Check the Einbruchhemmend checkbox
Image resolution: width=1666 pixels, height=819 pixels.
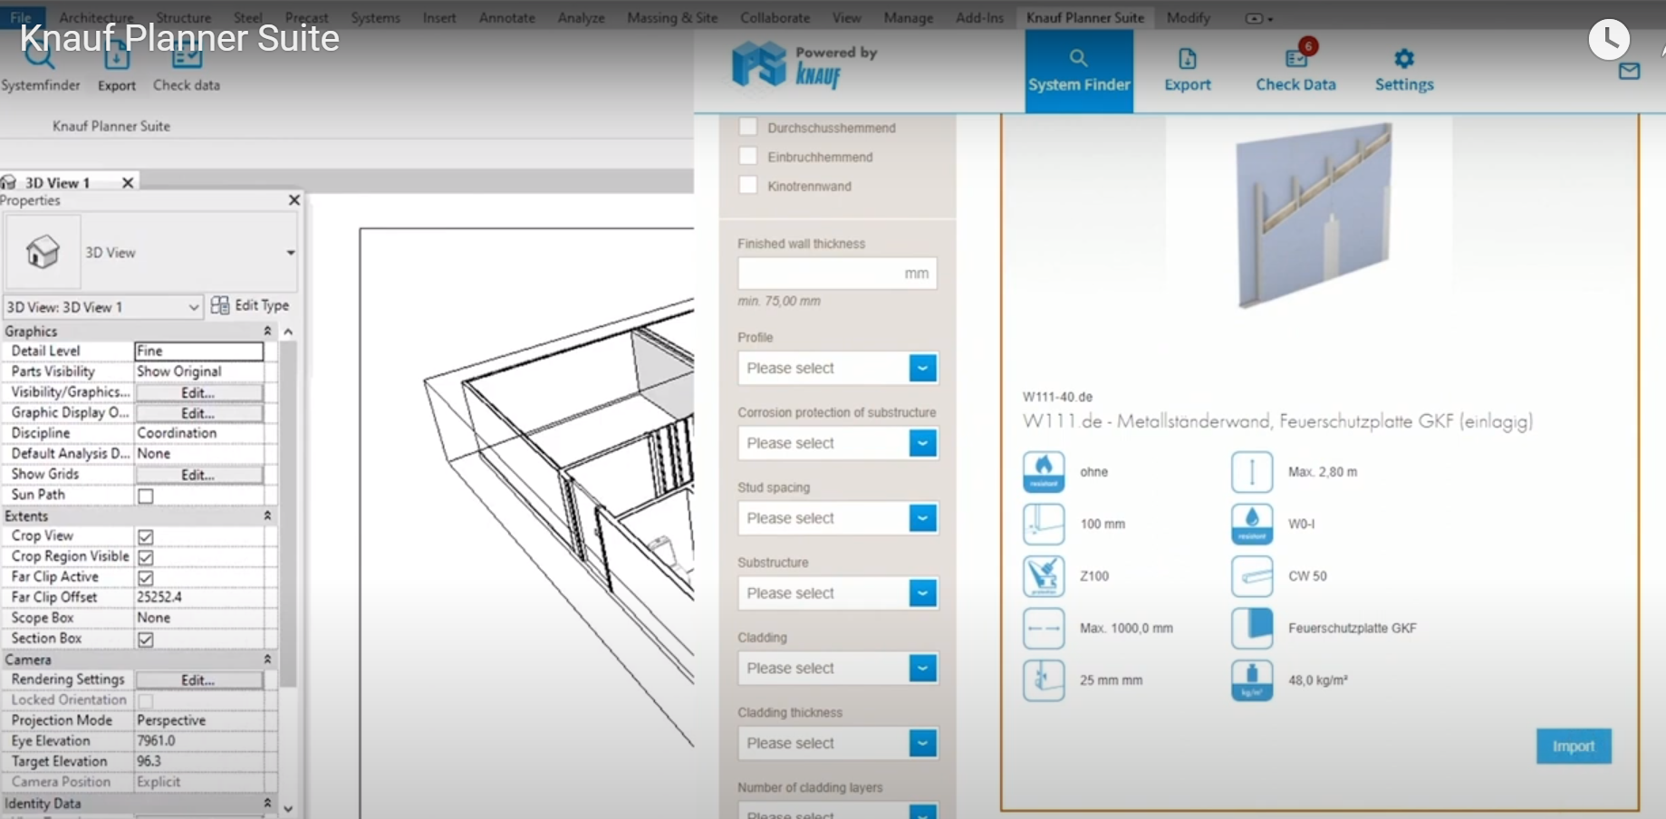pos(747,156)
